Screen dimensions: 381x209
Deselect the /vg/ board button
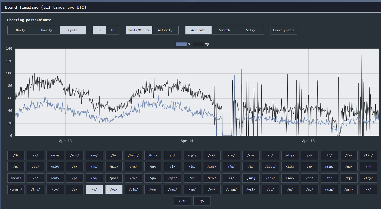click(x=114, y=189)
